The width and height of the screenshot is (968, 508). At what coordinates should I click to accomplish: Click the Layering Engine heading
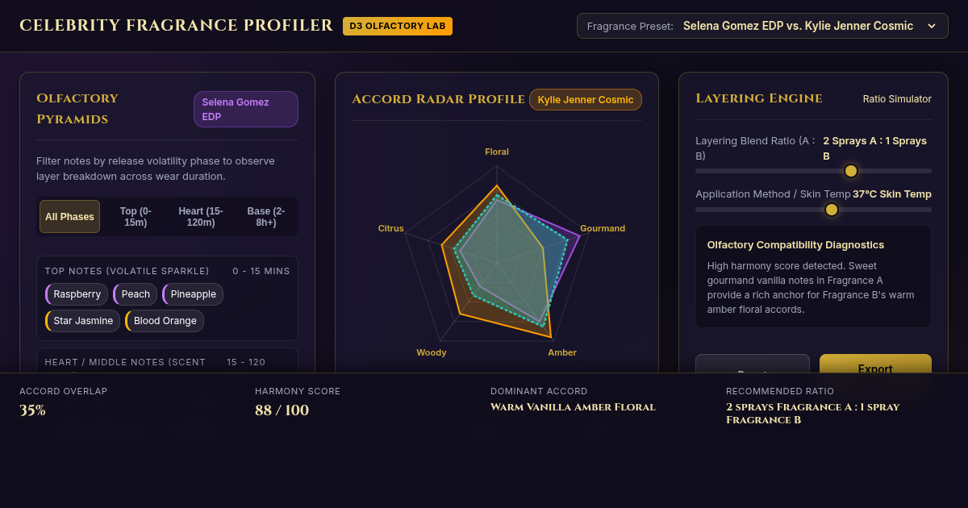click(759, 98)
